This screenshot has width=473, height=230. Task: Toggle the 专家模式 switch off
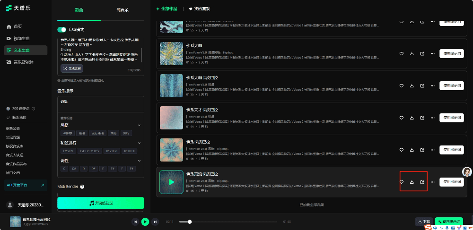61,29
